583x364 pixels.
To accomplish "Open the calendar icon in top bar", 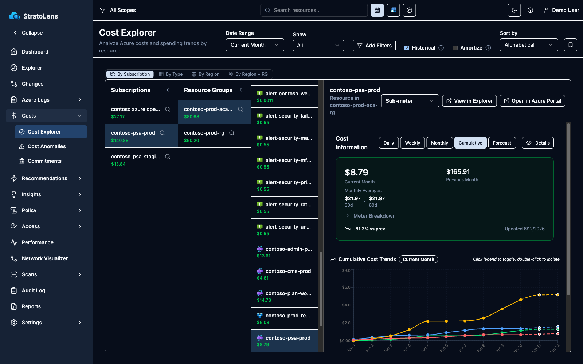I will (x=377, y=10).
